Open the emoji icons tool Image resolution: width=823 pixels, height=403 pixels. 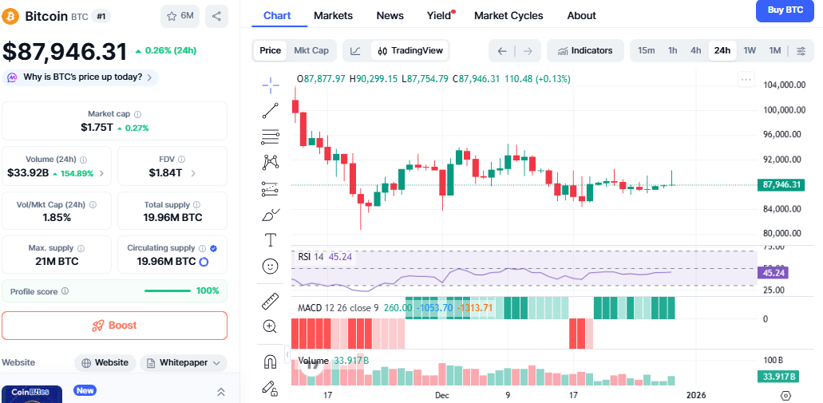tap(271, 266)
